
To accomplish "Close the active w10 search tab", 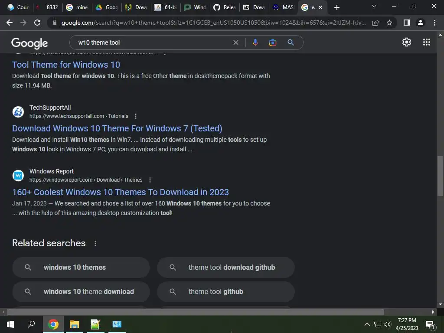I will 320,7.
